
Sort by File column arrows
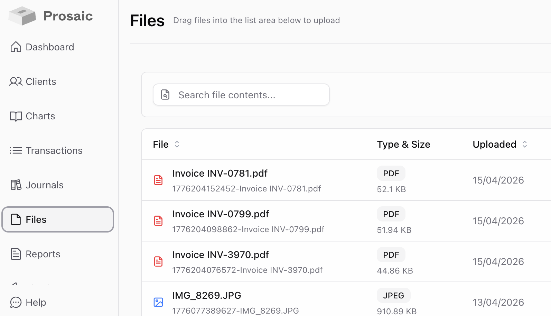coord(177,144)
